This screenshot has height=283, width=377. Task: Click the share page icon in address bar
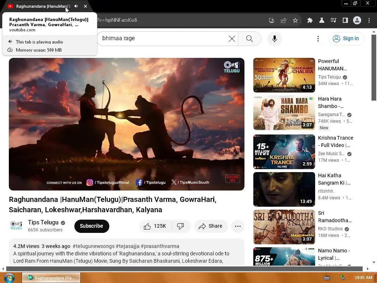click(283, 21)
